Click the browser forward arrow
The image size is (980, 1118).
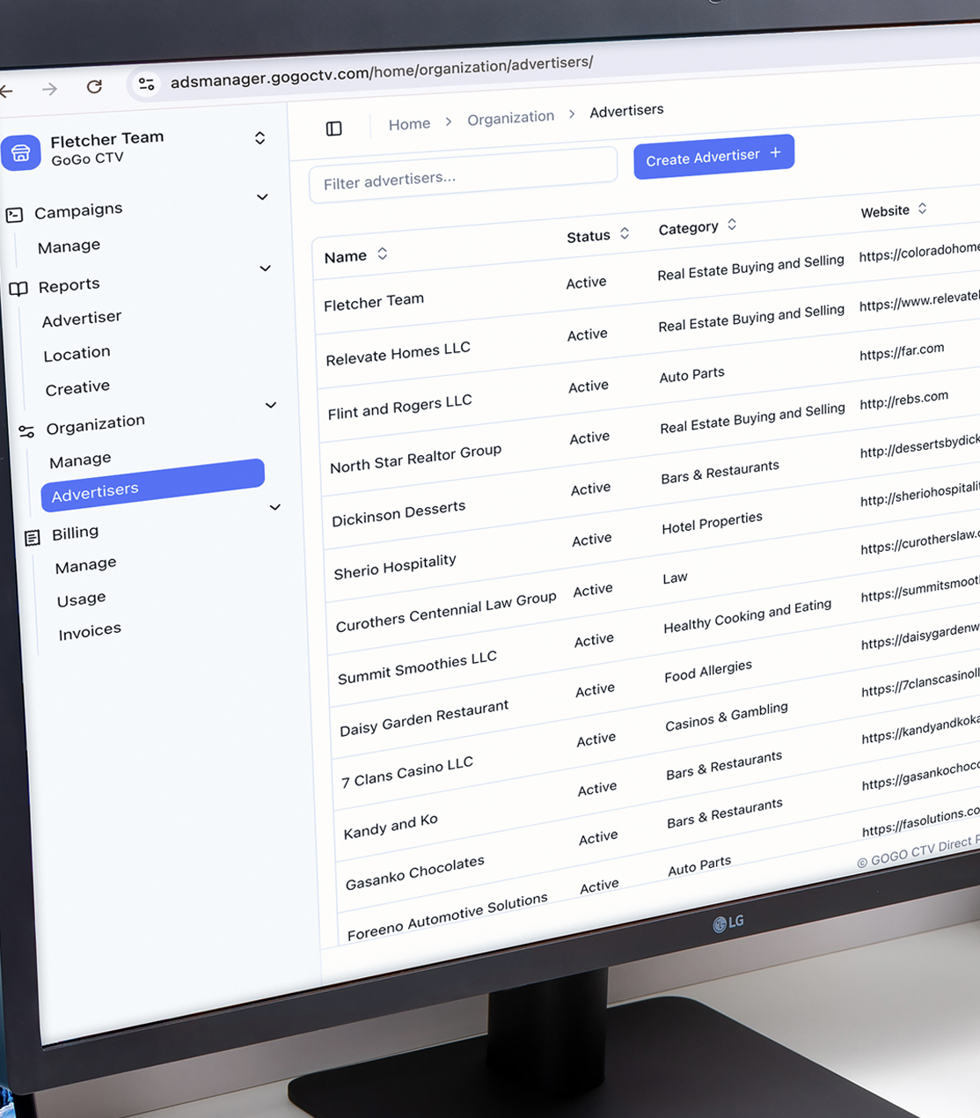coord(50,89)
